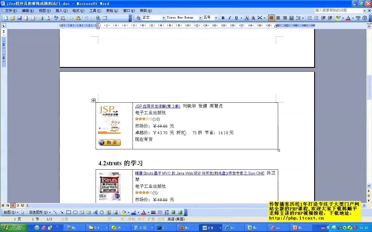Click the Print printer icon
This screenshot has height=232, width=372.
[x=41, y=18]
